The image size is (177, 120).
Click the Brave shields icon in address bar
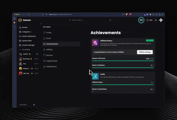point(127,14)
